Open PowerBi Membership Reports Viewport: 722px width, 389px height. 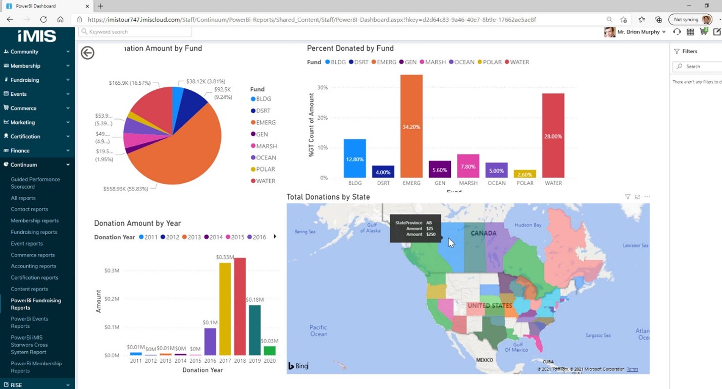[36, 367]
